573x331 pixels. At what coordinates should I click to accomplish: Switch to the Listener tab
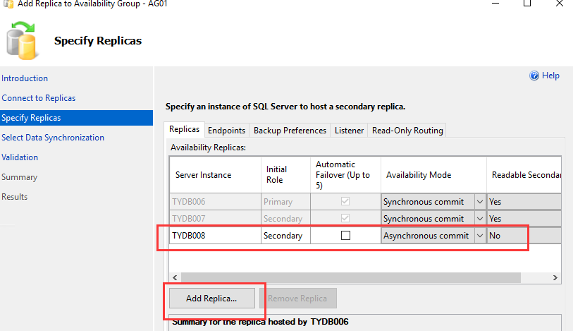click(x=349, y=131)
